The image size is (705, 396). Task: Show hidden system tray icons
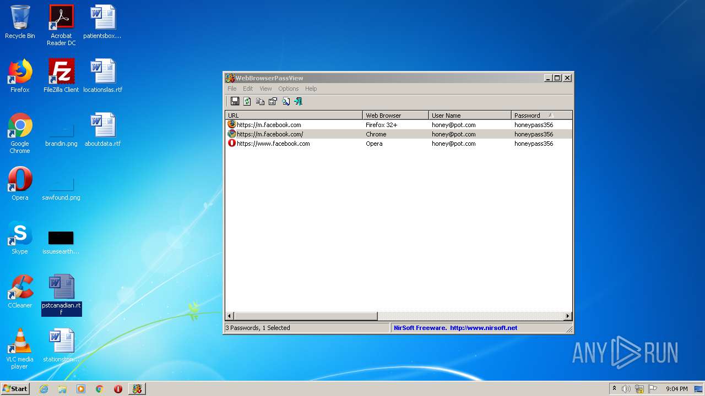click(x=614, y=389)
